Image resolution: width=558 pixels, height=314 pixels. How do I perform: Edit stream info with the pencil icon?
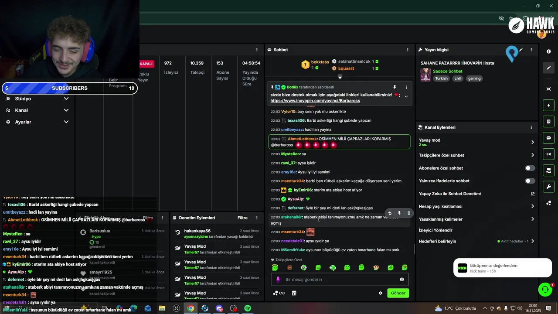[521, 50]
